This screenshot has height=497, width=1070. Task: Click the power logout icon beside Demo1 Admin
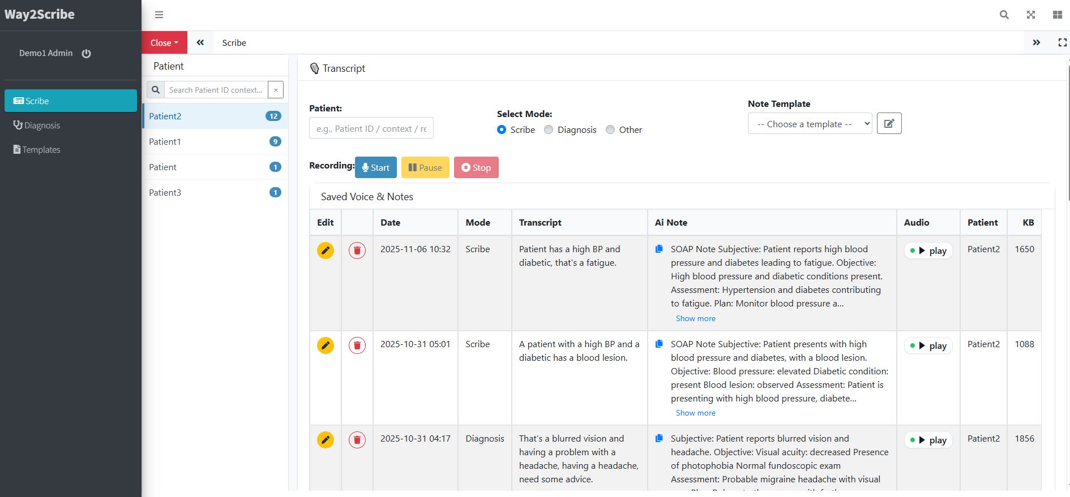[x=86, y=54]
